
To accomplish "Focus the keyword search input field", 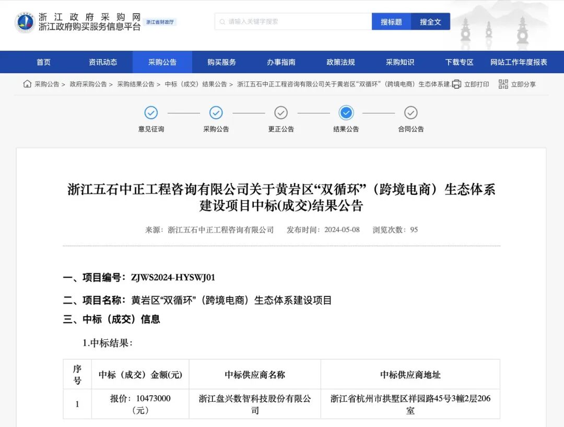I will point(293,21).
